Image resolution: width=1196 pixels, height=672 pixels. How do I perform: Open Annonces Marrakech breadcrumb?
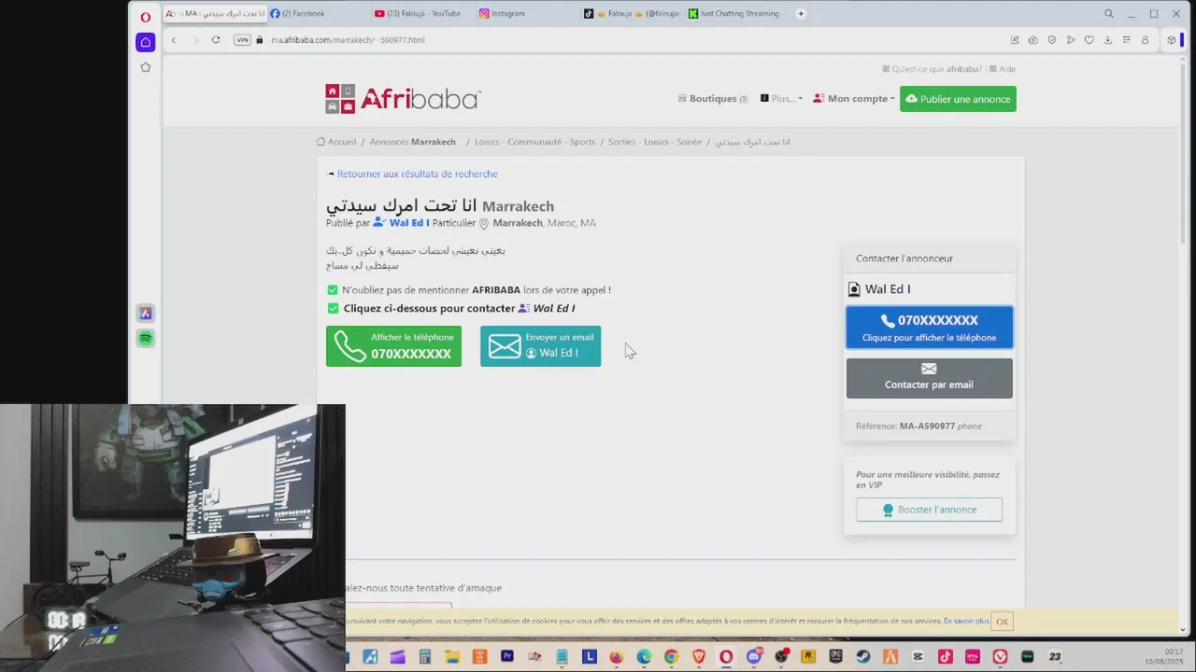click(412, 142)
